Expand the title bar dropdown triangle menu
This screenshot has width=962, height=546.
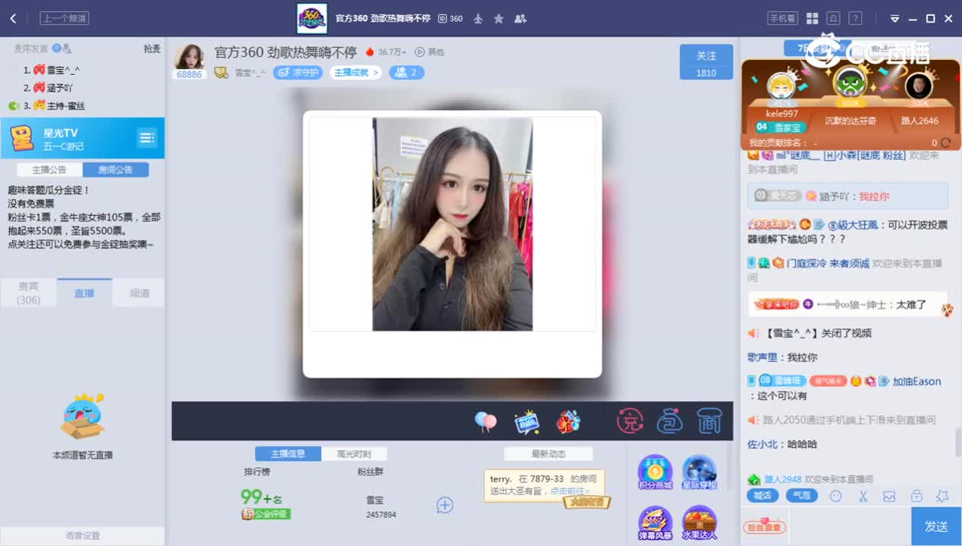894,19
